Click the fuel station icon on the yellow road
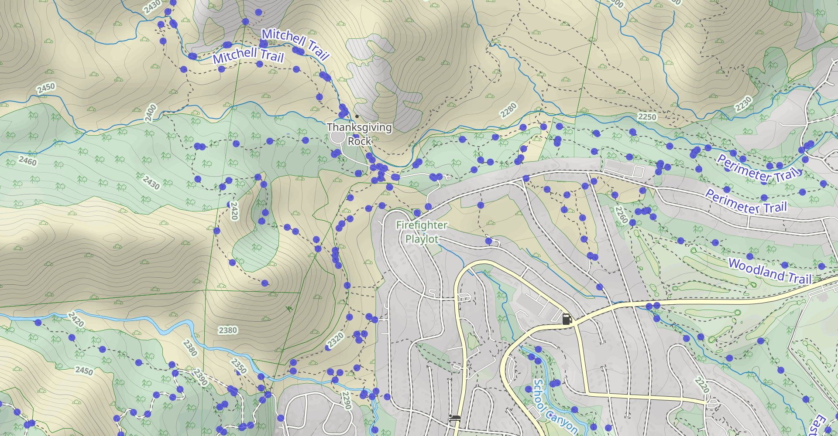Screen dimensions: 838x436 pos(567,319)
